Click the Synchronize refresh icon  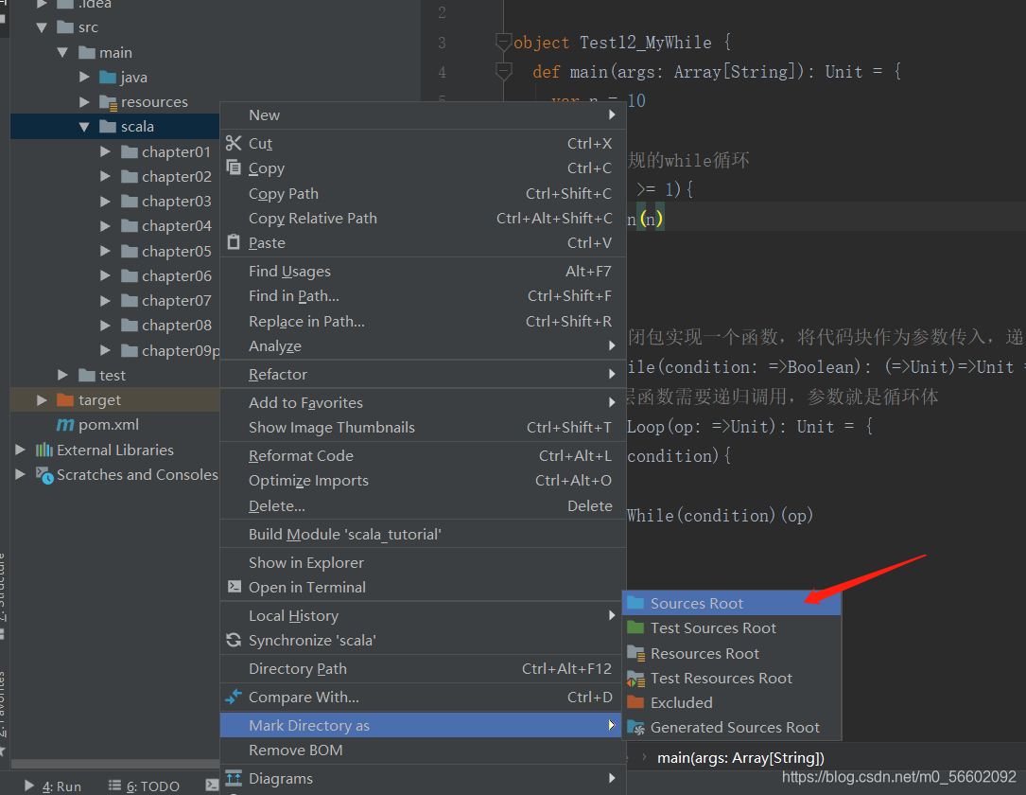(234, 640)
